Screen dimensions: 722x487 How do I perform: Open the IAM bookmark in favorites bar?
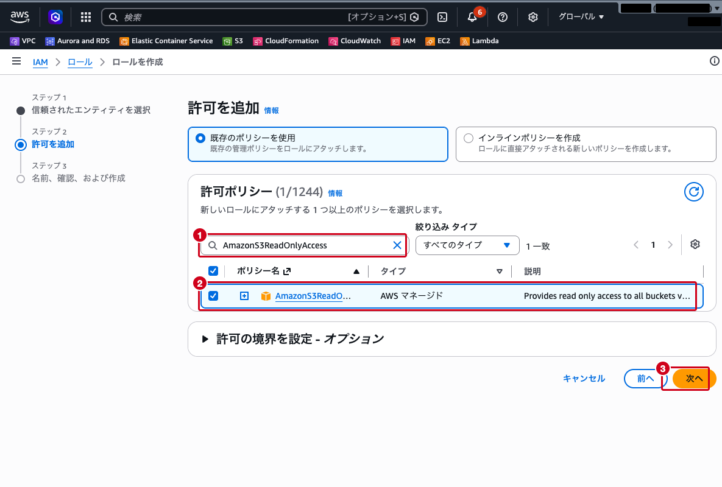coord(403,41)
